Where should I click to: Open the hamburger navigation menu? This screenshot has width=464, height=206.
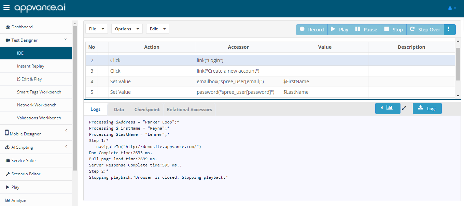6,8
